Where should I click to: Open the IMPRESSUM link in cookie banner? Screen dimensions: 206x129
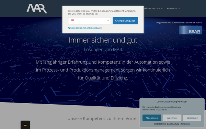(x=185, y=124)
